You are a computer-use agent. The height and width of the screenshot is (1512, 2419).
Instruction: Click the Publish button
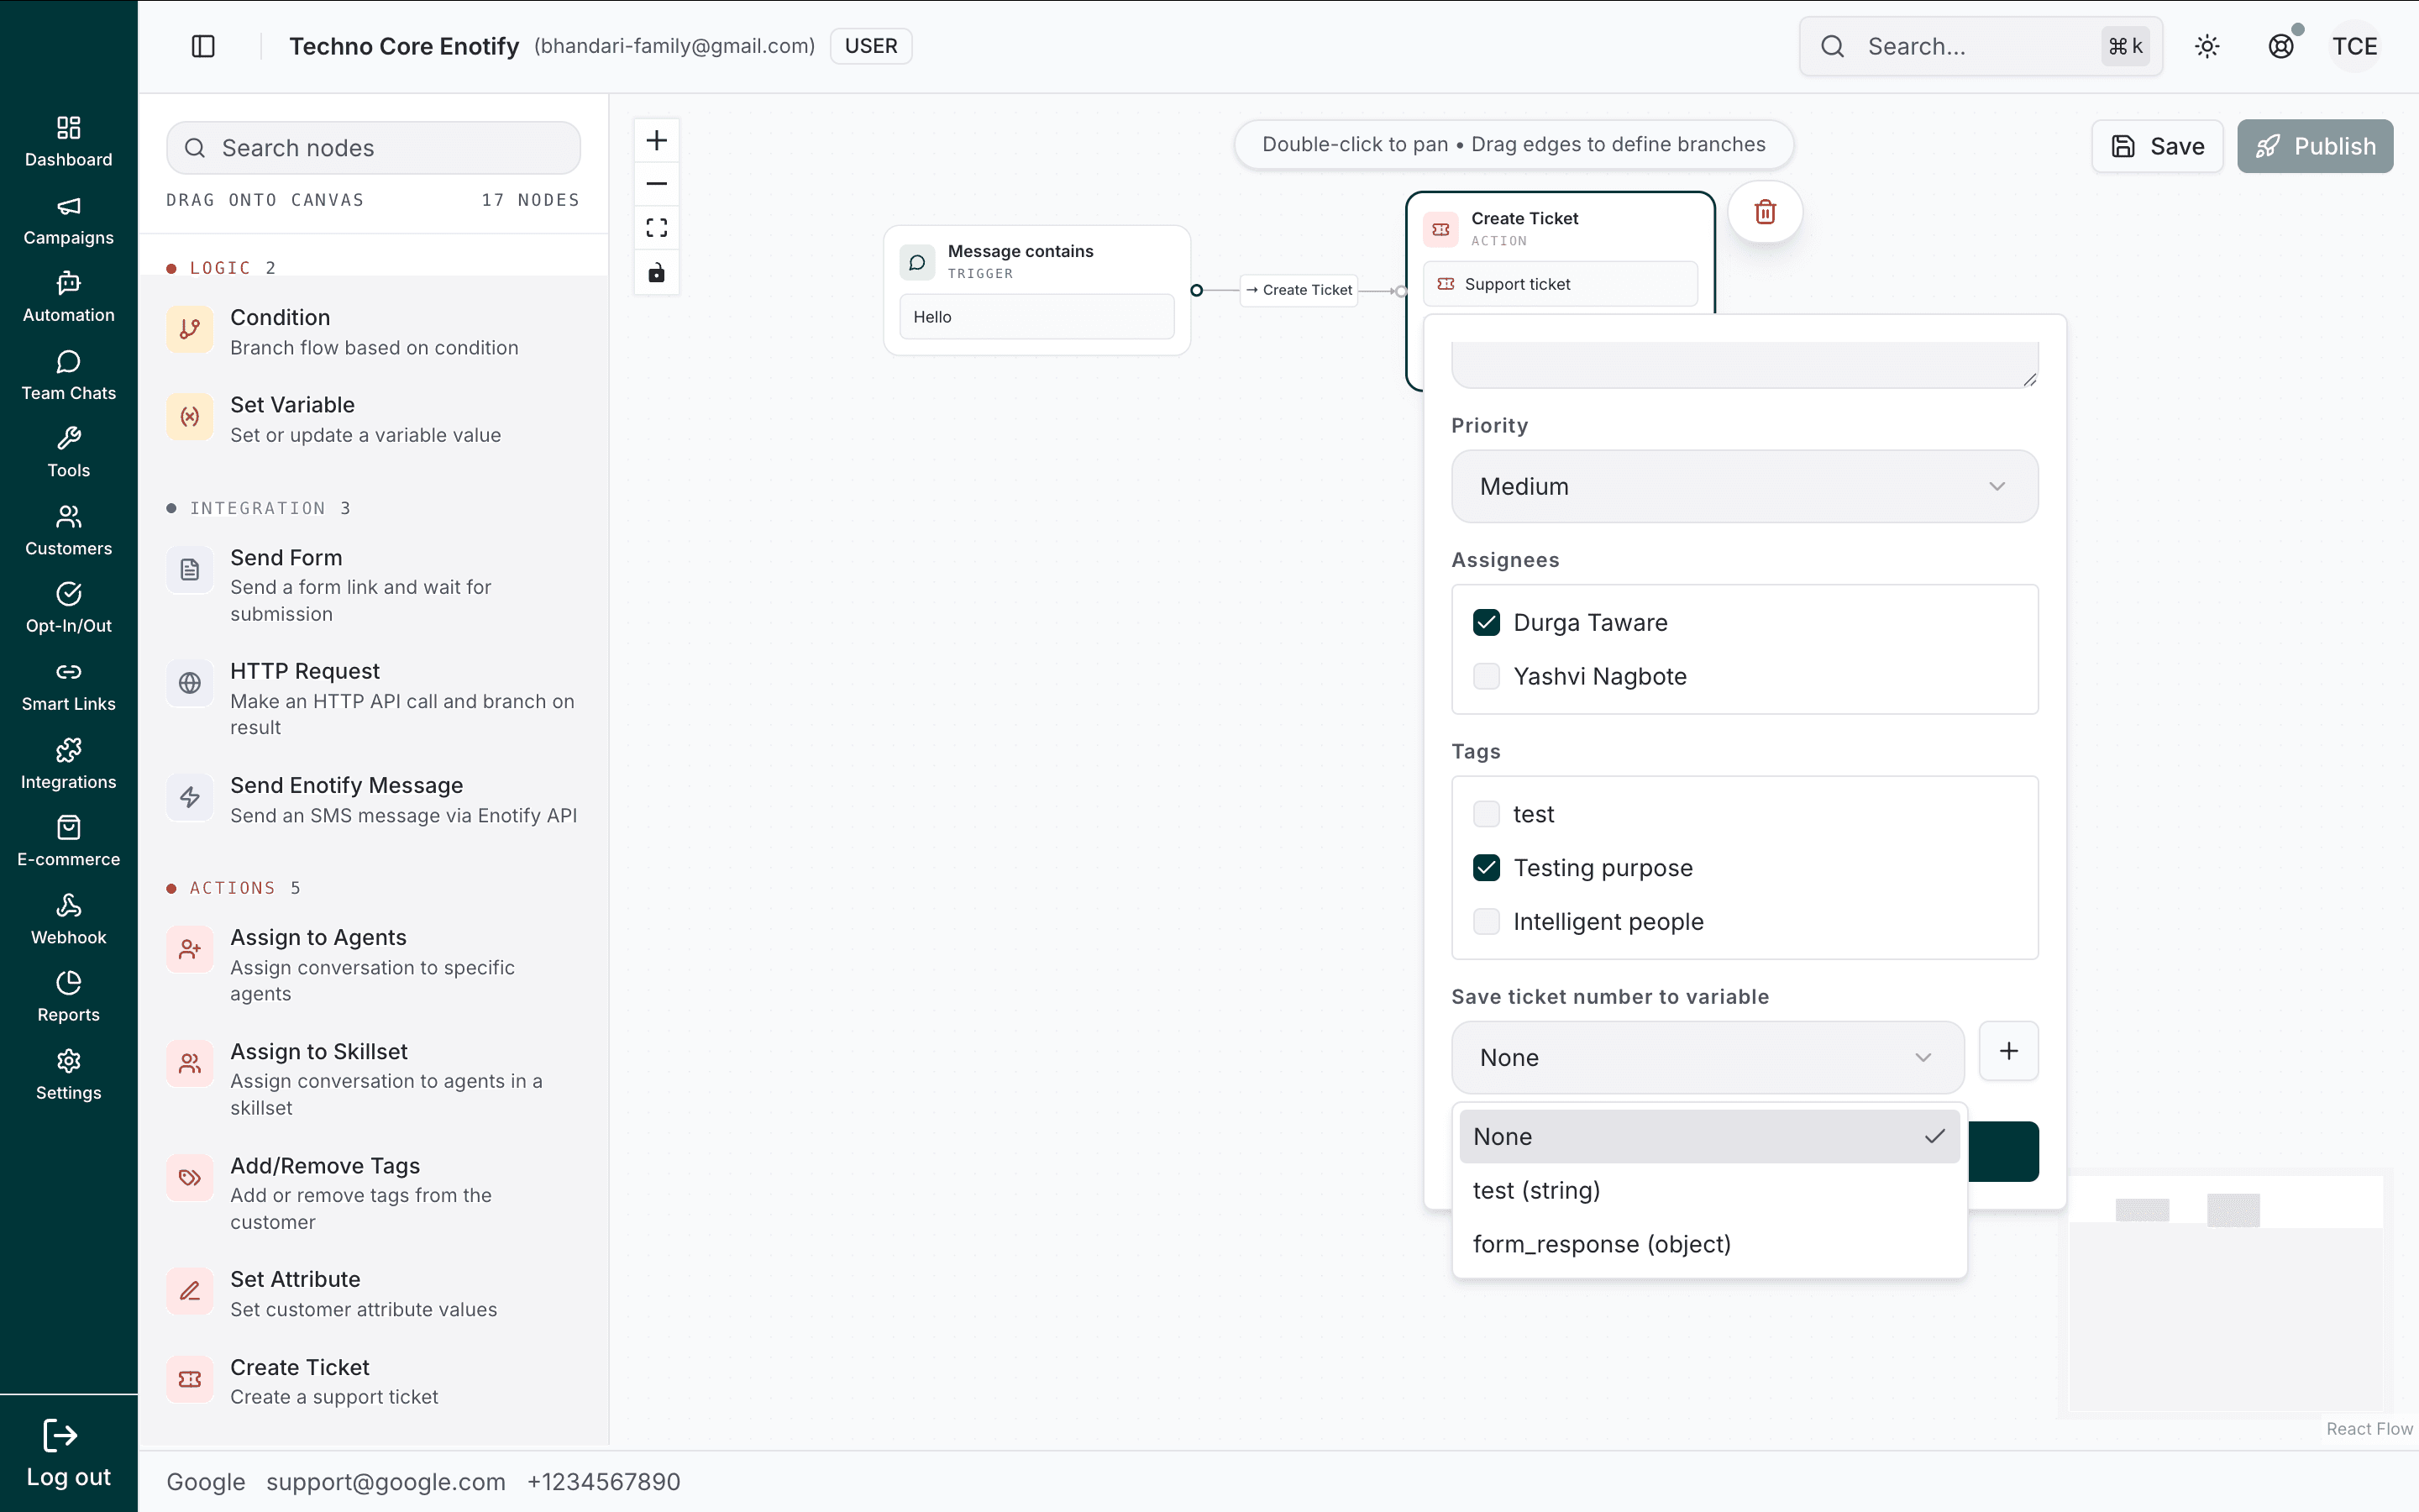pyautogui.click(x=2315, y=146)
